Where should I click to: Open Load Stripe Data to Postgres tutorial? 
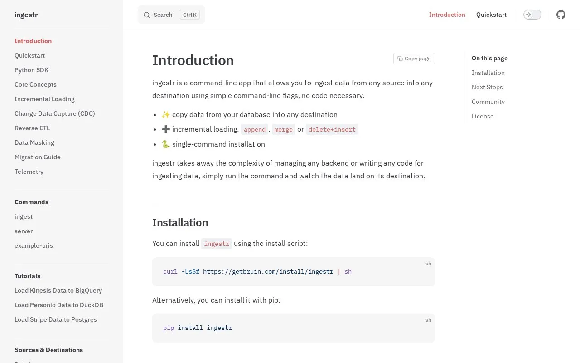[56, 319]
